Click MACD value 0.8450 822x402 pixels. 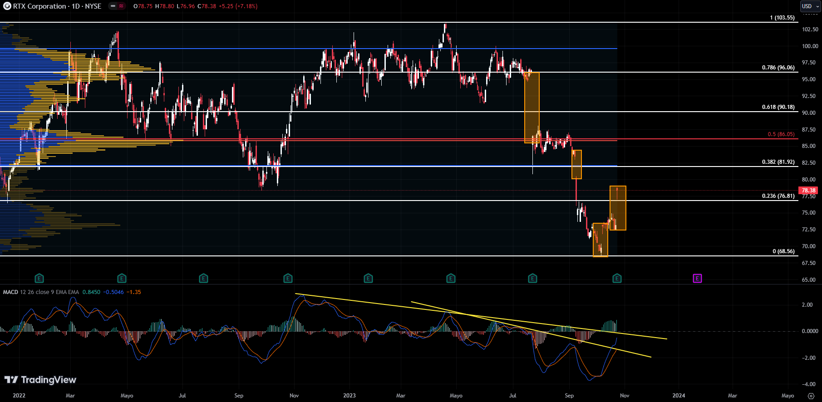point(91,292)
